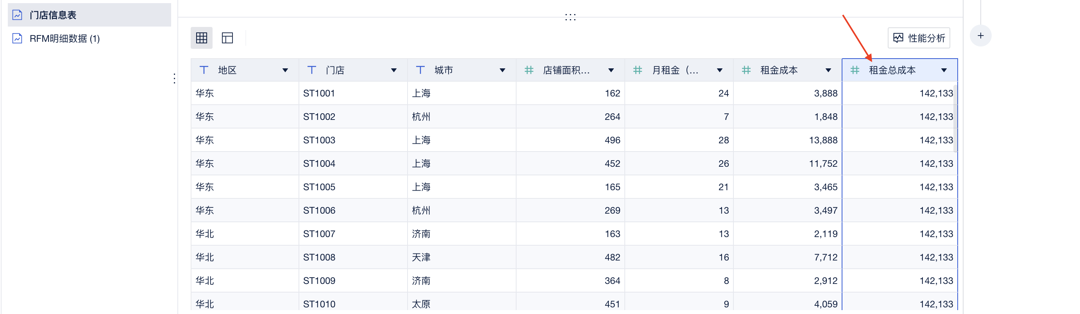Image resolution: width=1080 pixels, height=314 pixels.
Task: Switch to the grid table view icon
Action: tap(202, 38)
